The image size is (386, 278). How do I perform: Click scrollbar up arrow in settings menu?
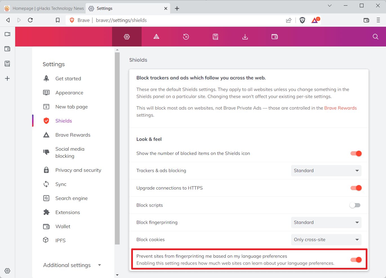[x=117, y=50]
